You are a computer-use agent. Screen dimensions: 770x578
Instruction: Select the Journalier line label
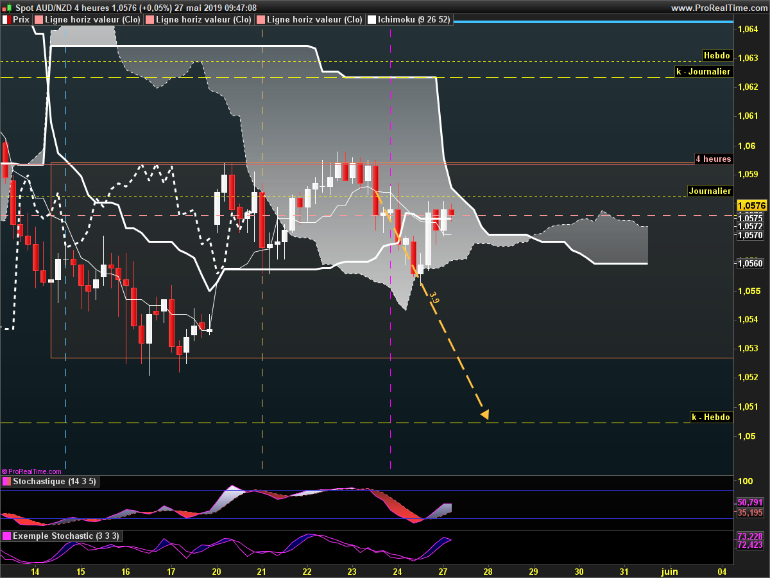click(710, 191)
